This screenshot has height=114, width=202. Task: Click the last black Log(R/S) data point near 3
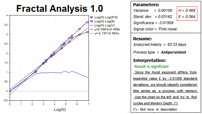88,32
